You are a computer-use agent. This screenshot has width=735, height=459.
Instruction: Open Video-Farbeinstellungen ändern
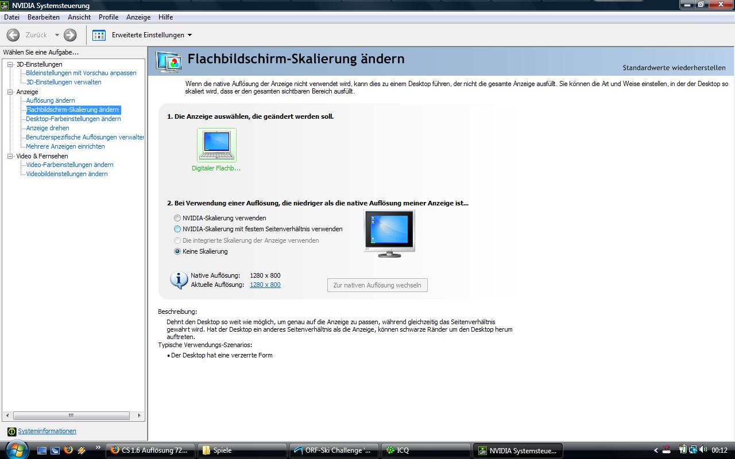tap(69, 165)
